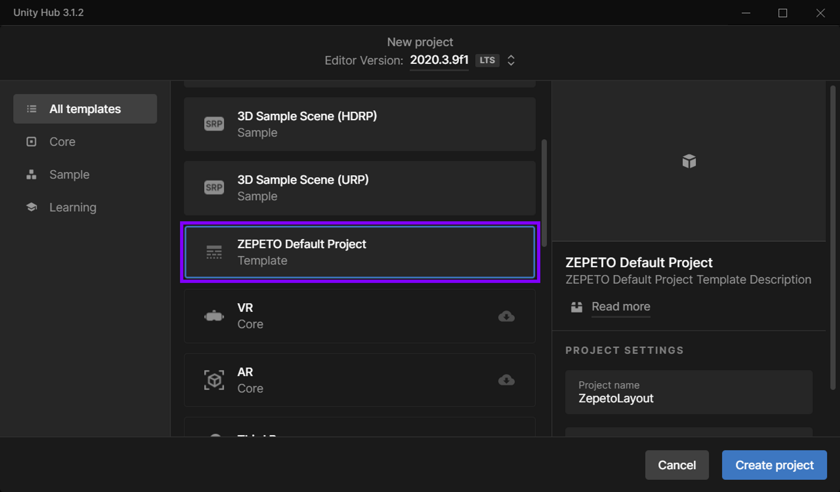
Task: Click the Cancel button
Action: click(x=677, y=465)
